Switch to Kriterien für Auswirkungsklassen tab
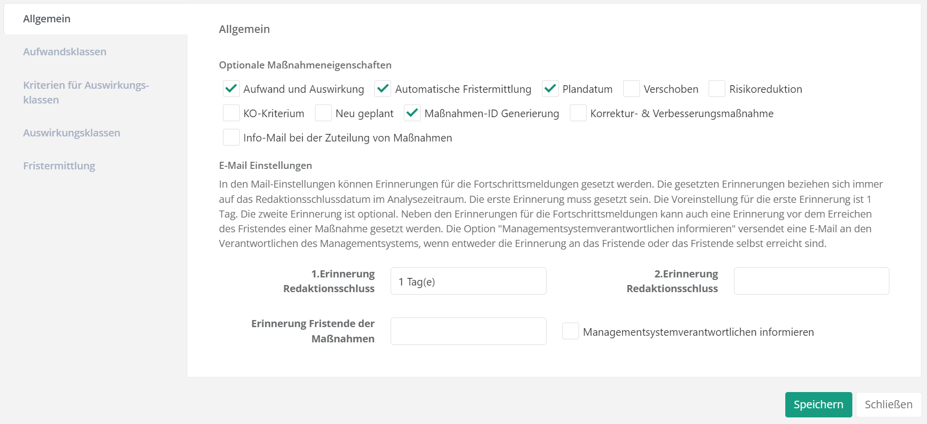927x424 pixels. 86,92
